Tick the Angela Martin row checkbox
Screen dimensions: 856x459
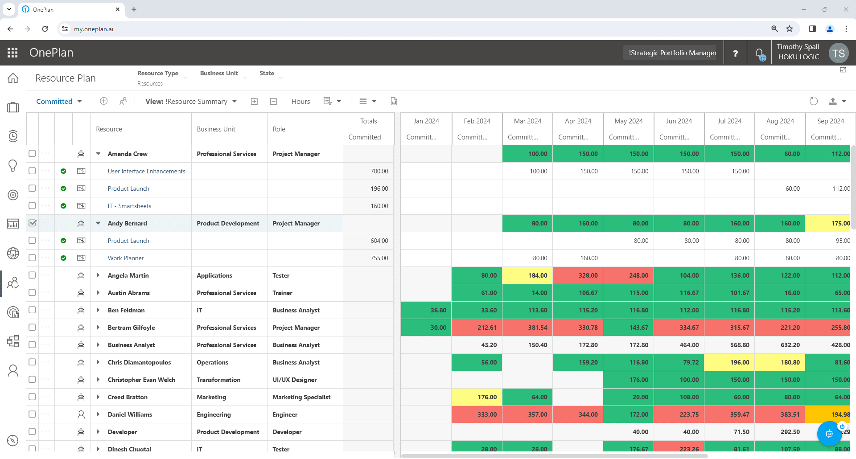point(32,275)
